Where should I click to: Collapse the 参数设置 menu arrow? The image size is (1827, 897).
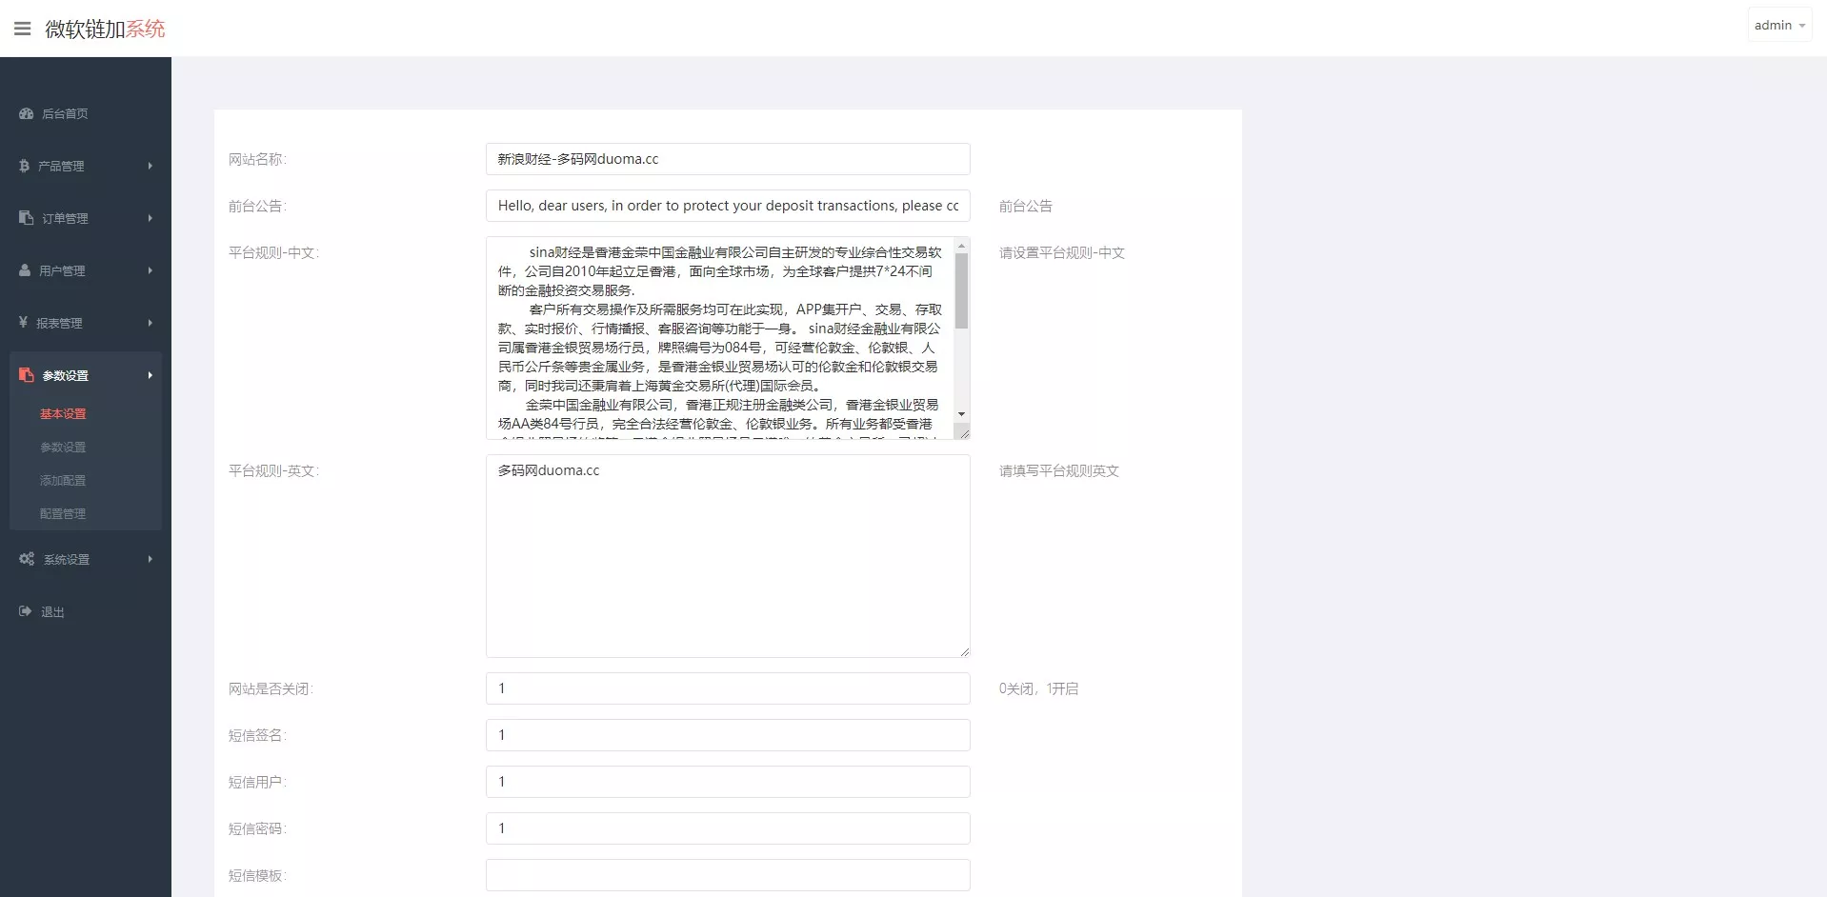click(150, 375)
